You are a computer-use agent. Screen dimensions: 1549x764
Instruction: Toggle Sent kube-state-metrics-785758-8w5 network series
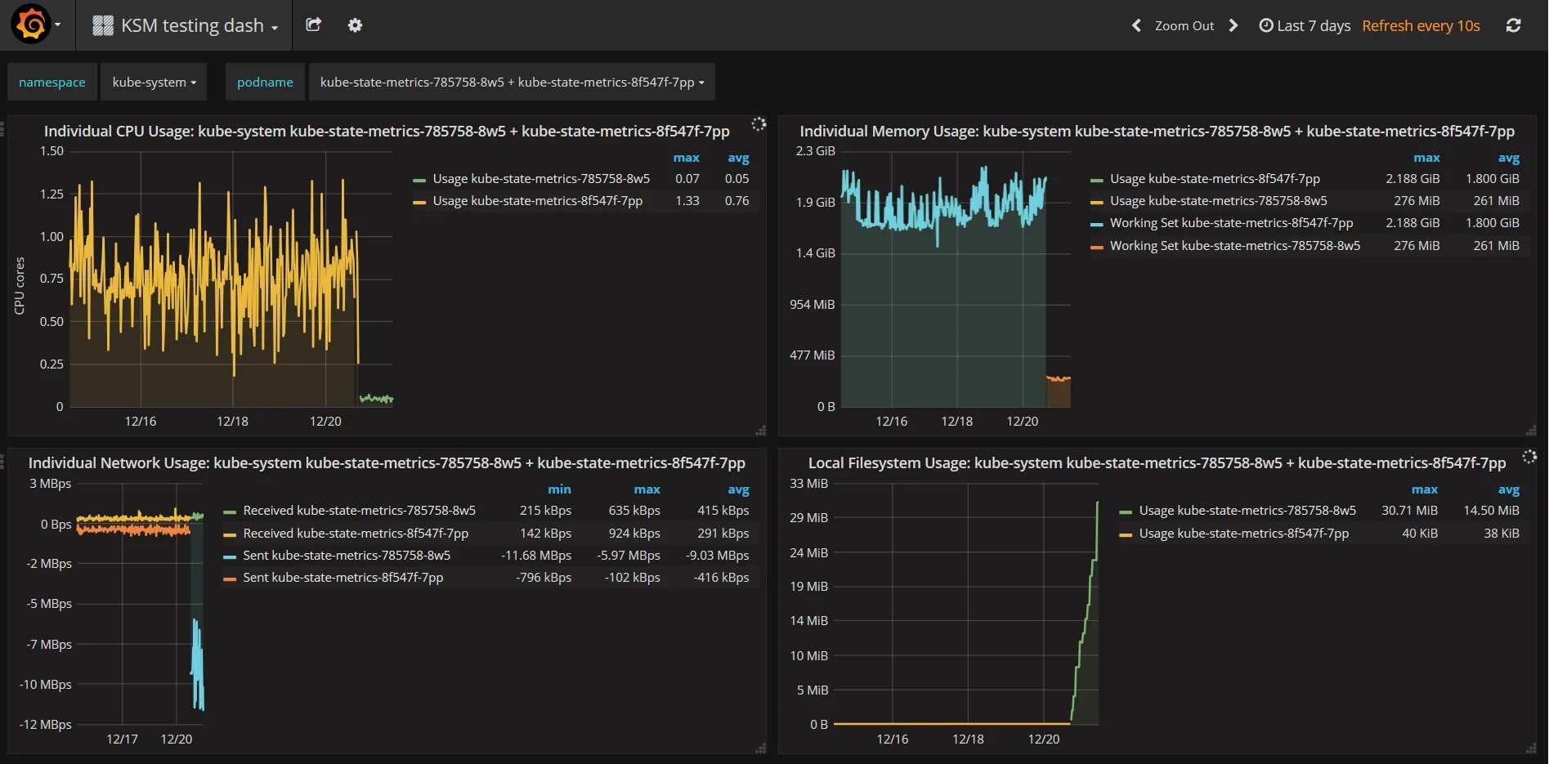(347, 555)
